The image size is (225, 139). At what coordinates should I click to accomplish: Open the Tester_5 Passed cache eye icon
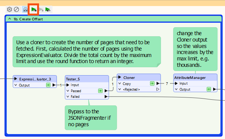tap(100, 91)
